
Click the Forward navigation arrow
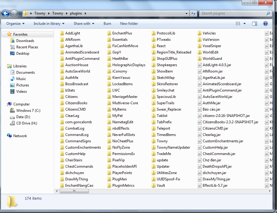[x=14, y=13]
